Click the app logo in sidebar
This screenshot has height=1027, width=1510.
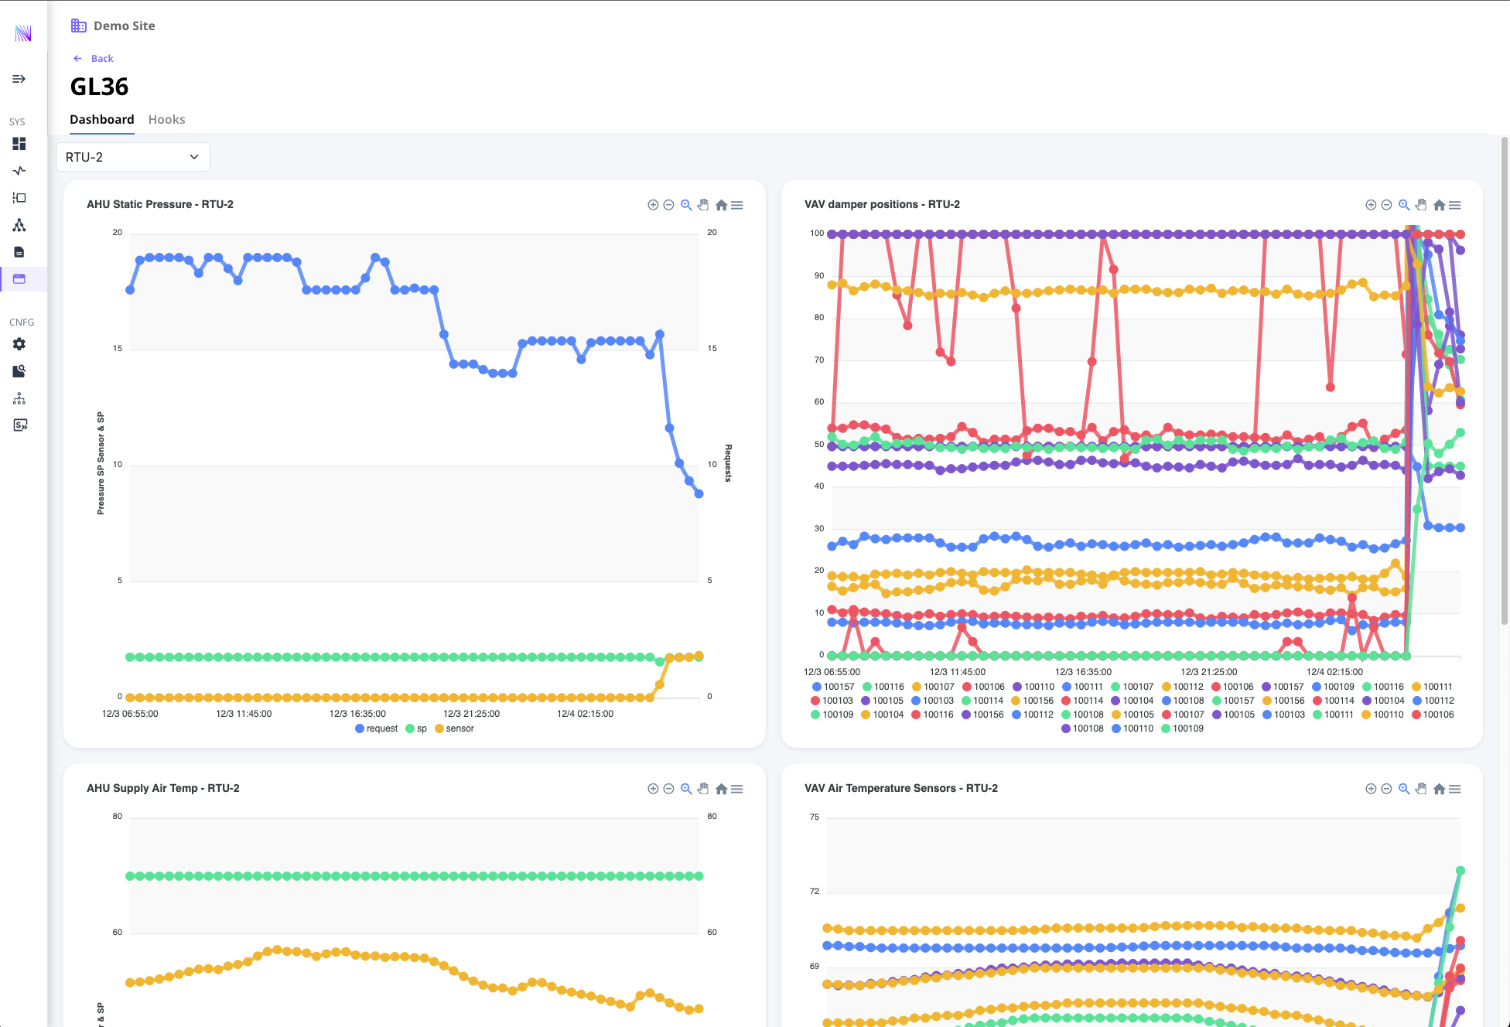pos(23,33)
